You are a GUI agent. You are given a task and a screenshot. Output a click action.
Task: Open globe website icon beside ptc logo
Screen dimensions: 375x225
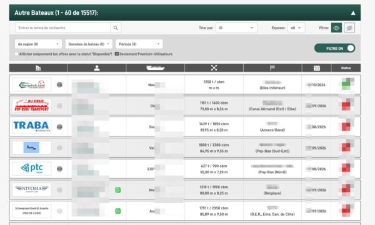pos(59,169)
